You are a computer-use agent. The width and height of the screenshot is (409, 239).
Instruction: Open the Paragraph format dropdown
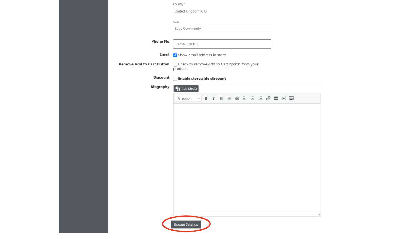[188, 98]
